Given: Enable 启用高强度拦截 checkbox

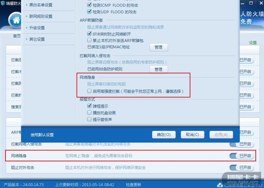Looking at the screenshot, I should [x=89, y=91].
